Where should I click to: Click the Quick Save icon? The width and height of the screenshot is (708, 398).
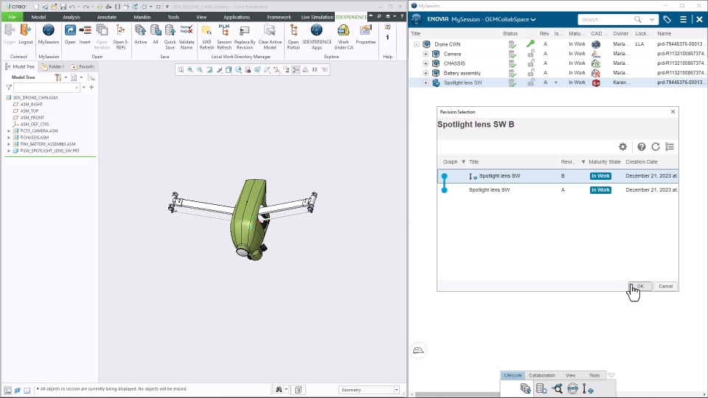[170, 37]
